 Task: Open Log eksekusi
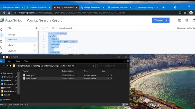pyautogui.click(x=65, y=28)
